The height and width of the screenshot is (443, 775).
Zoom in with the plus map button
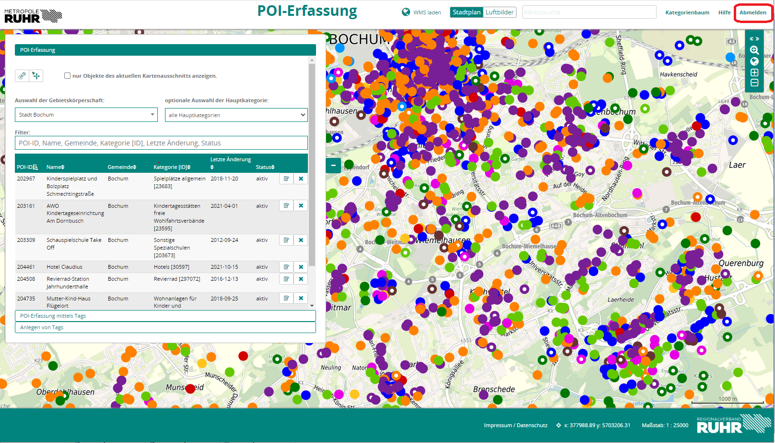pyautogui.click(x=754, y=72)
